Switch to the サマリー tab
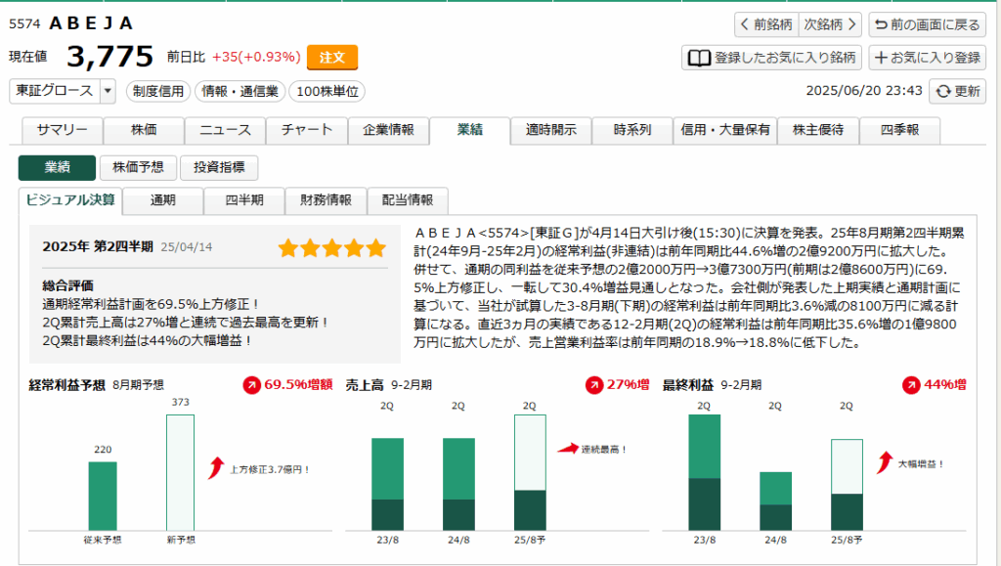The height and width of the screenshot is (566, 1001). click(62, 130)
